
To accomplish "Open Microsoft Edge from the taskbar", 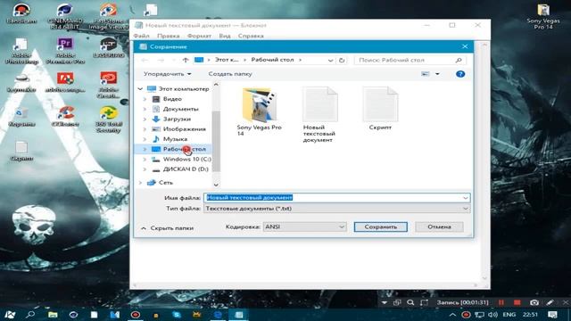I will point(218,315).
